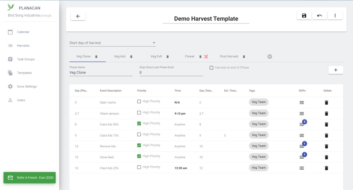The width and height of the screenshot is (353, 190).
Task: Uncheck High Priority for Clone feed
Action: 139,156
